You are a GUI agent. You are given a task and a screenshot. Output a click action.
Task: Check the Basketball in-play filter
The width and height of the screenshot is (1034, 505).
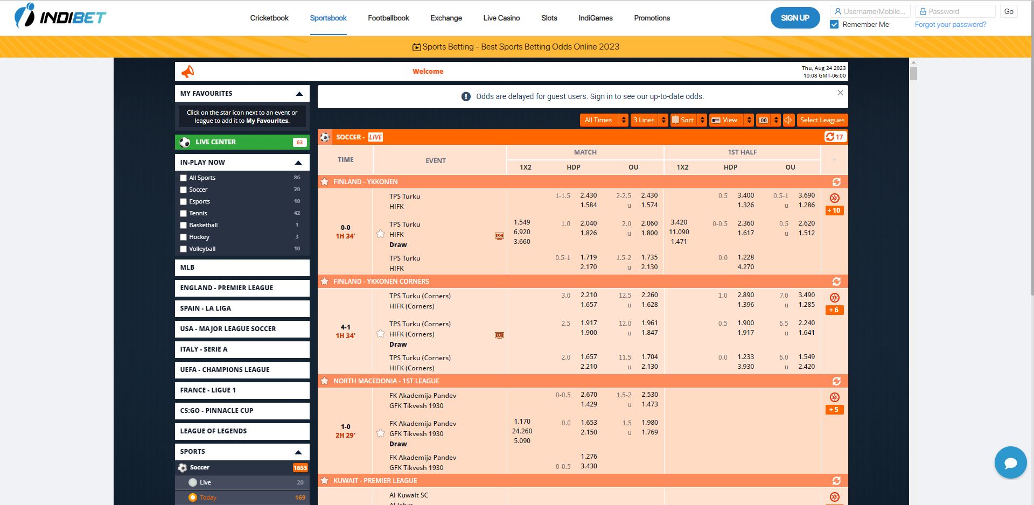click(x=183, y=225)
